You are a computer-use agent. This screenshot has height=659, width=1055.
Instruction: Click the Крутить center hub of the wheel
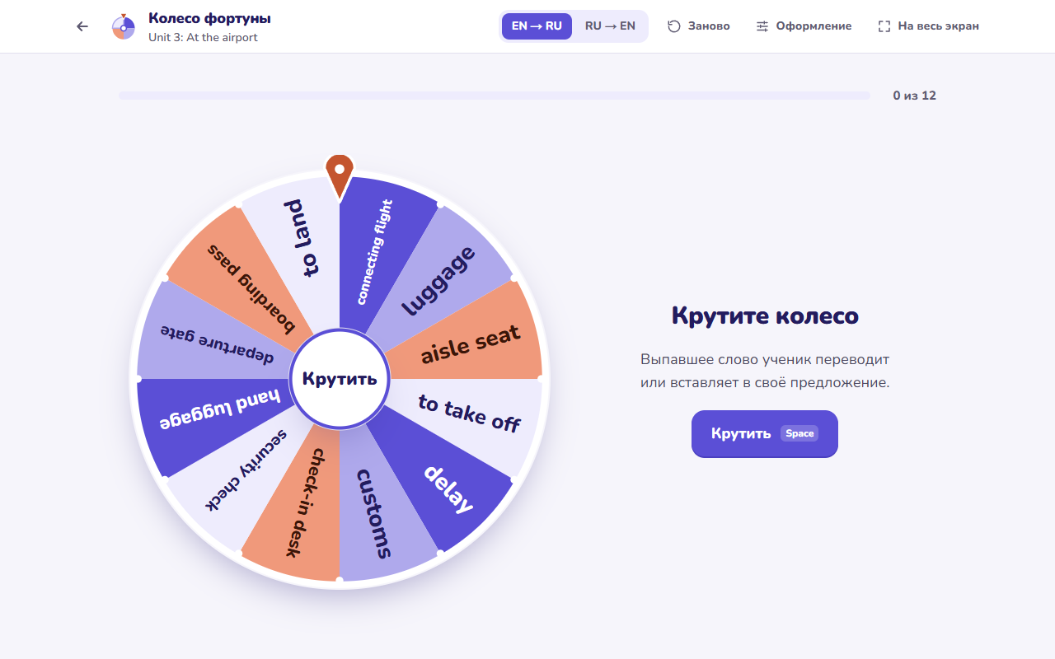340,379
